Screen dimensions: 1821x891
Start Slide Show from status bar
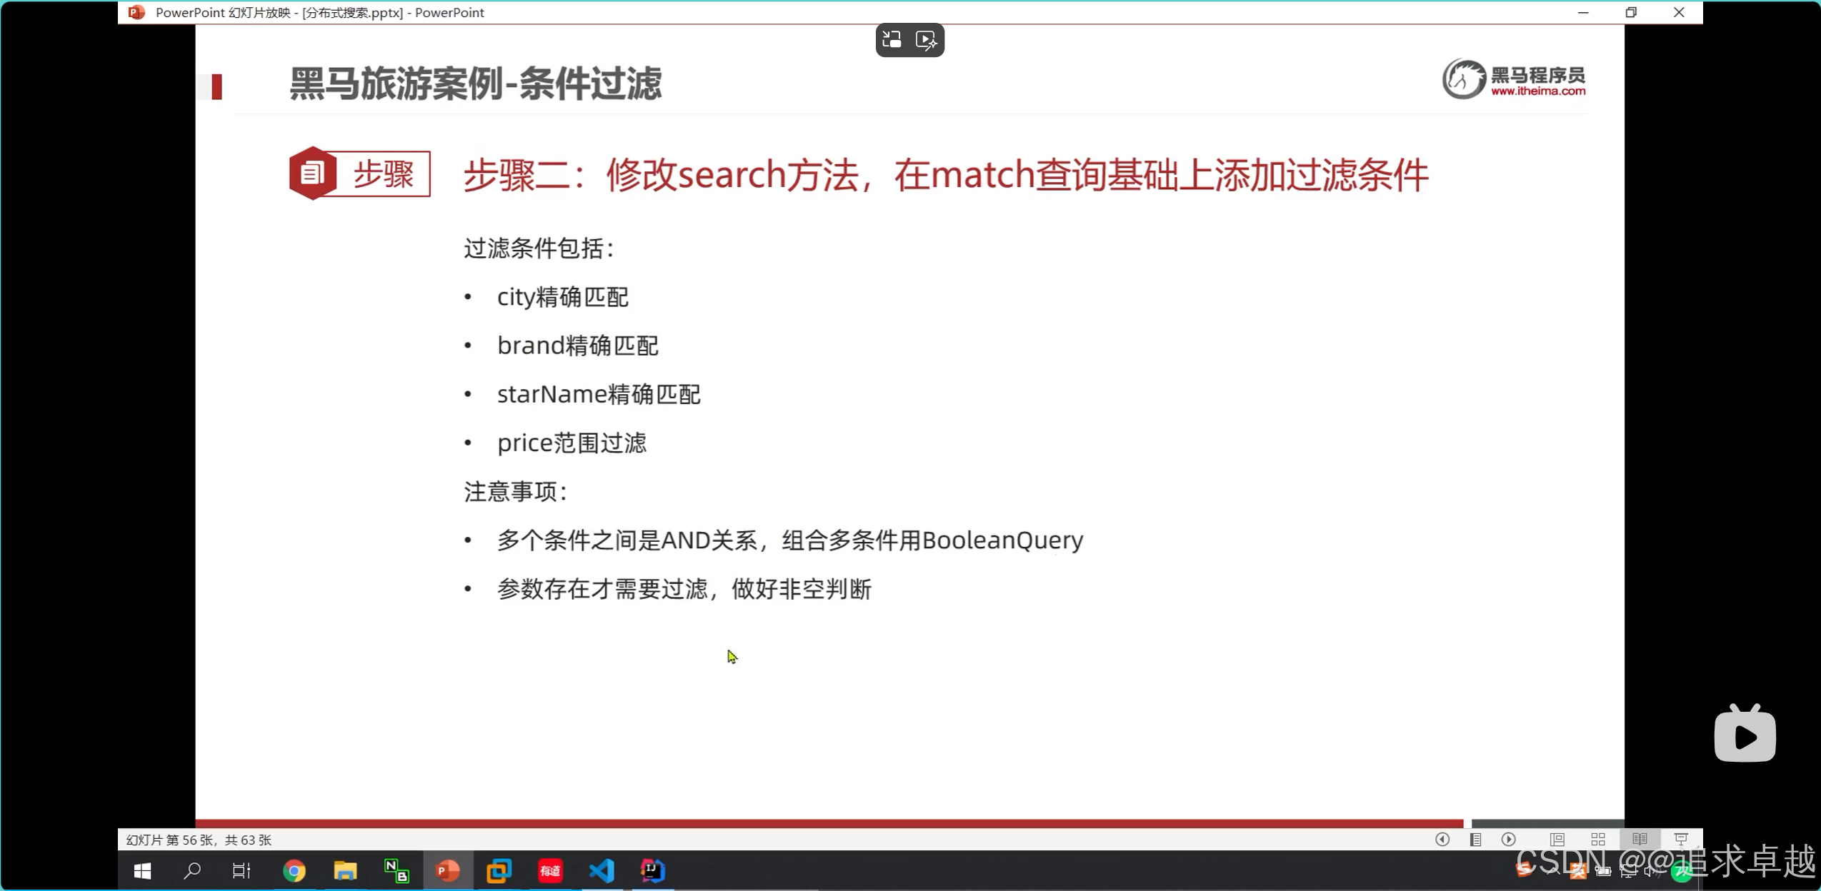pos(1680,839)
